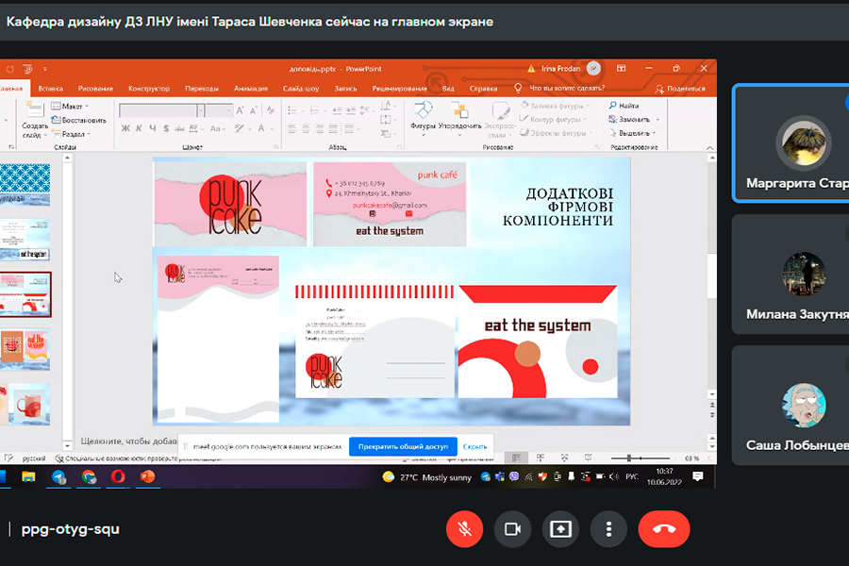Hang up the call
This screenshot has height=566, width=849.
(x=663, y=529)
